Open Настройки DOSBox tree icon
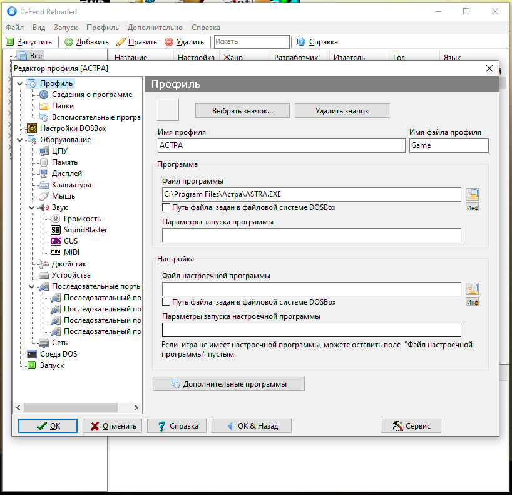The height and width of the screenshot is (495, 512). 32,128
